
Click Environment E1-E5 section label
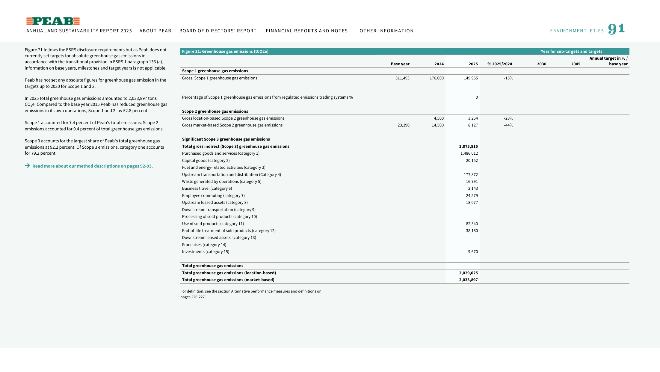[577, 31]
